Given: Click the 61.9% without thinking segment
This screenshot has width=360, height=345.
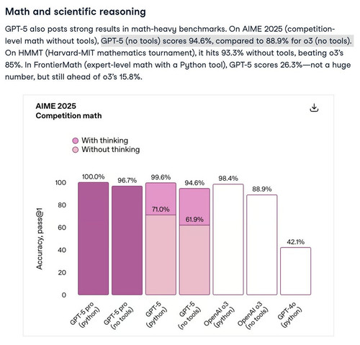Looking at the screenshot, I should (194, 260).
